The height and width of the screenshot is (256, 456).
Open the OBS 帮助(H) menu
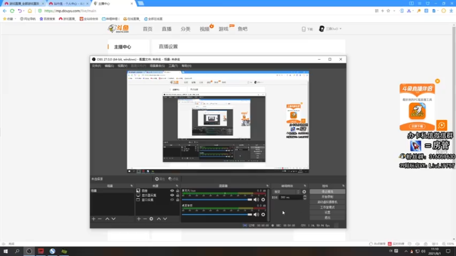(186, 66)
